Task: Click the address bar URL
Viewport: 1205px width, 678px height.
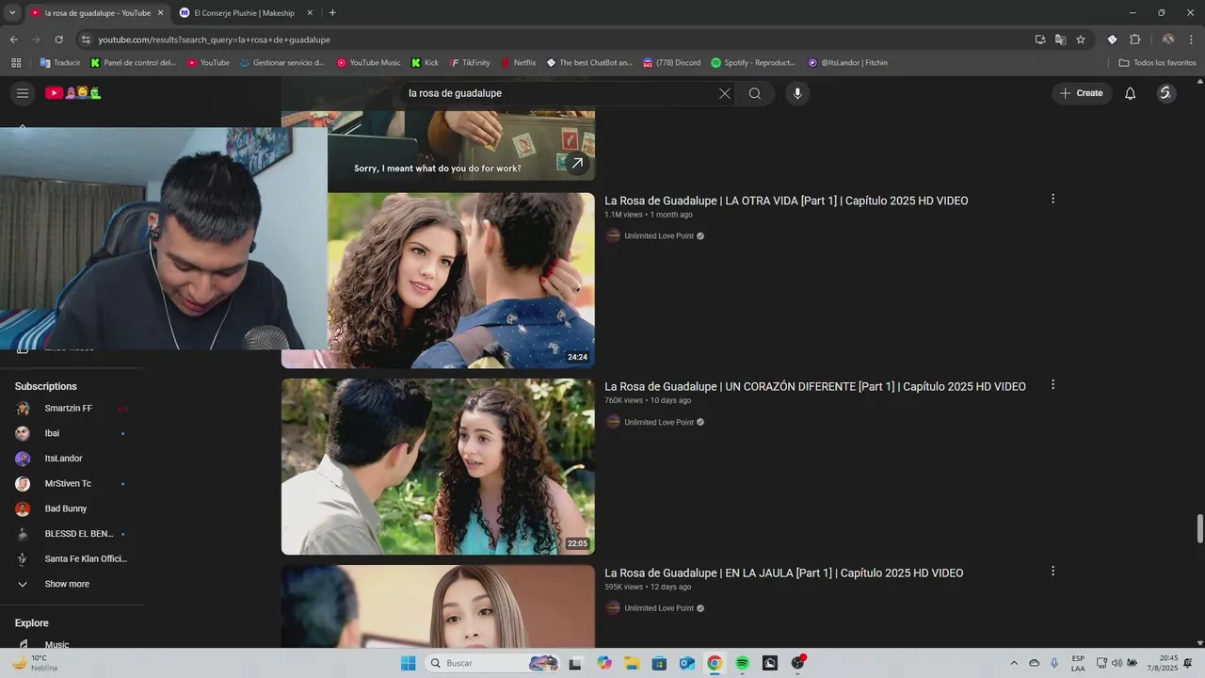Action: click(x=215, y=40)
